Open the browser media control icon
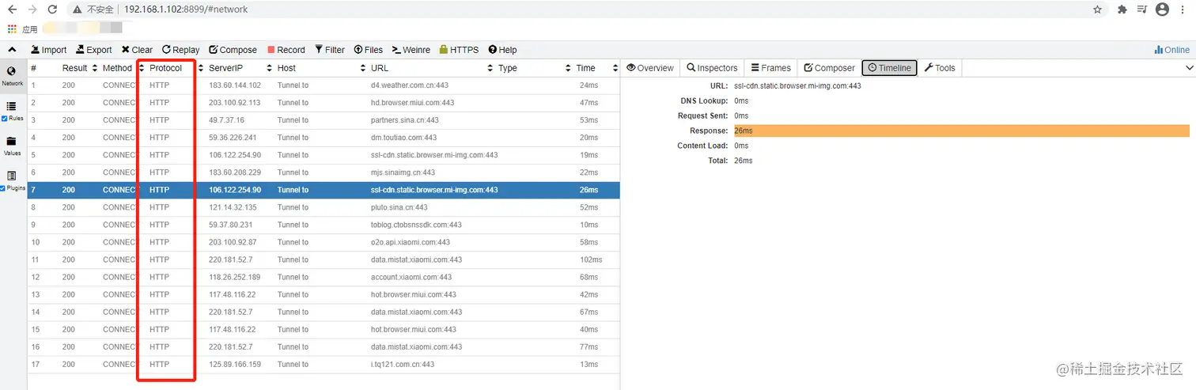The width and height of the screenshot is (1196, 390). tap(1142, 9)
